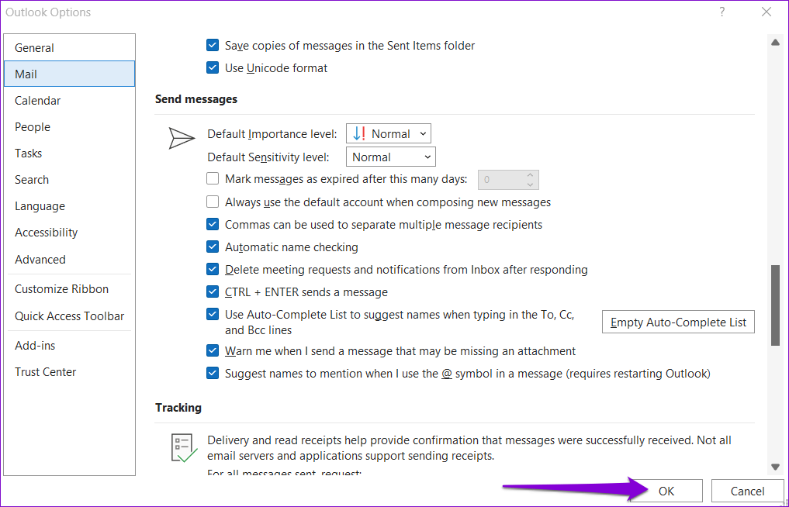Open Customize Ribbon category
The width and height of the screenshot is (789, 507).
(70, 289)
